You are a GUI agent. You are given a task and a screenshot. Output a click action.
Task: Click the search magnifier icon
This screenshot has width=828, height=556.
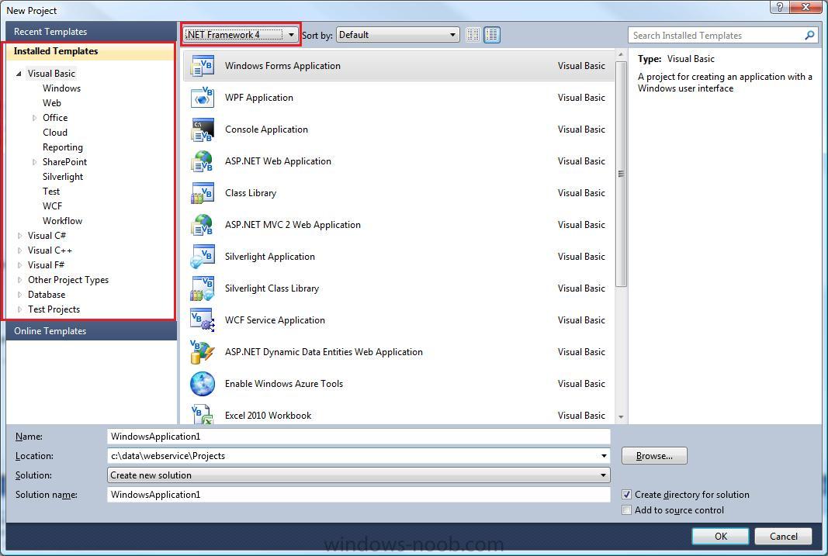pyautogui.click(x=809, y=36)
